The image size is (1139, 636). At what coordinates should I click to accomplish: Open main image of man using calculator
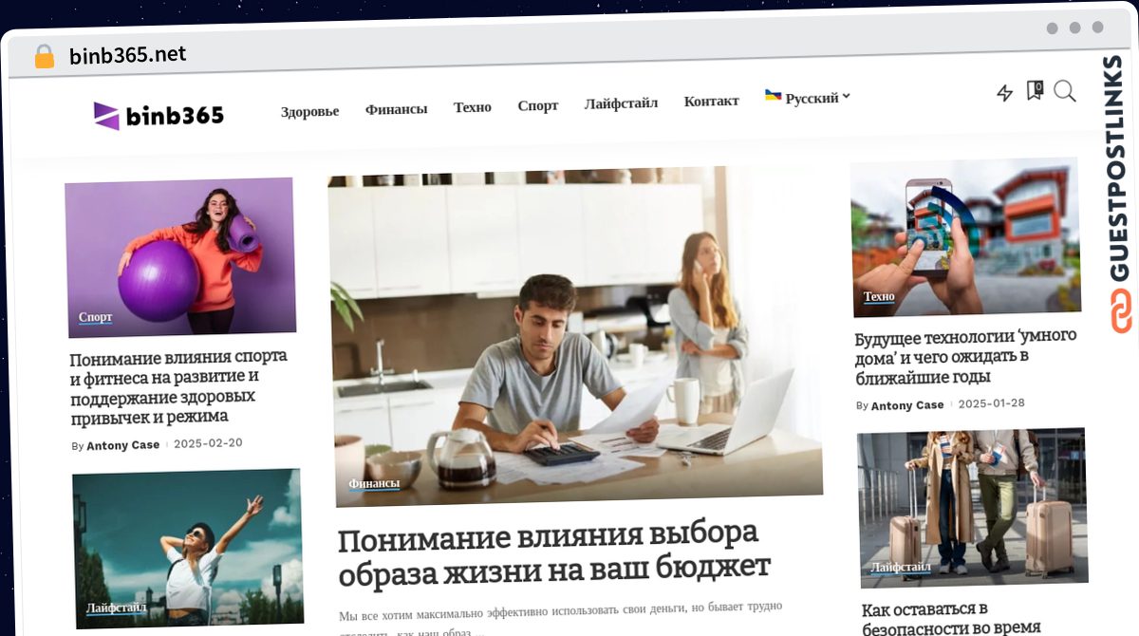(x=575, y=336)
